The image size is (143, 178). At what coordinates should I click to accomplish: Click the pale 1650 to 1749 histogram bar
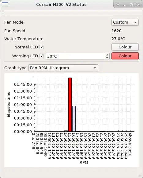tap(74, 119)
